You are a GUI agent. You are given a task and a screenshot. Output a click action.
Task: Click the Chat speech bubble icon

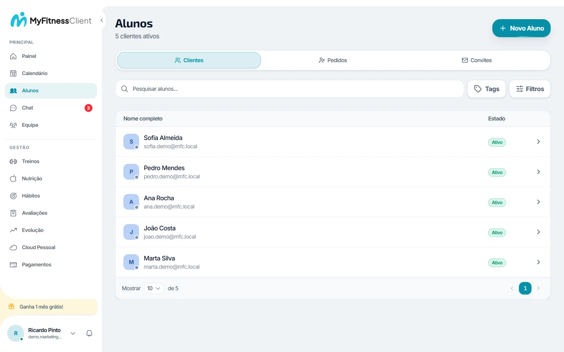[13, 108]
